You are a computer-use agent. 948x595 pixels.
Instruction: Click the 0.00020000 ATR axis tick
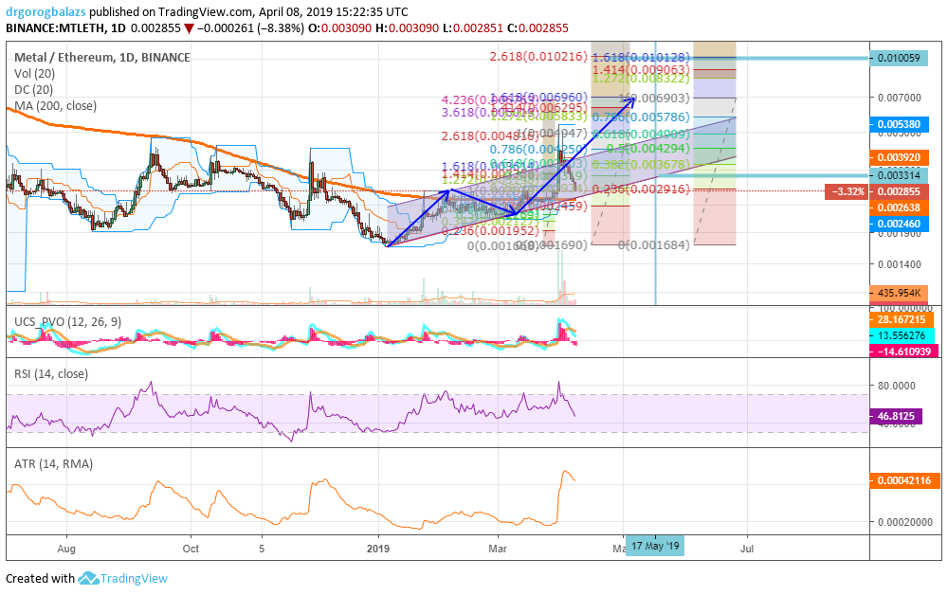(904, 522)
